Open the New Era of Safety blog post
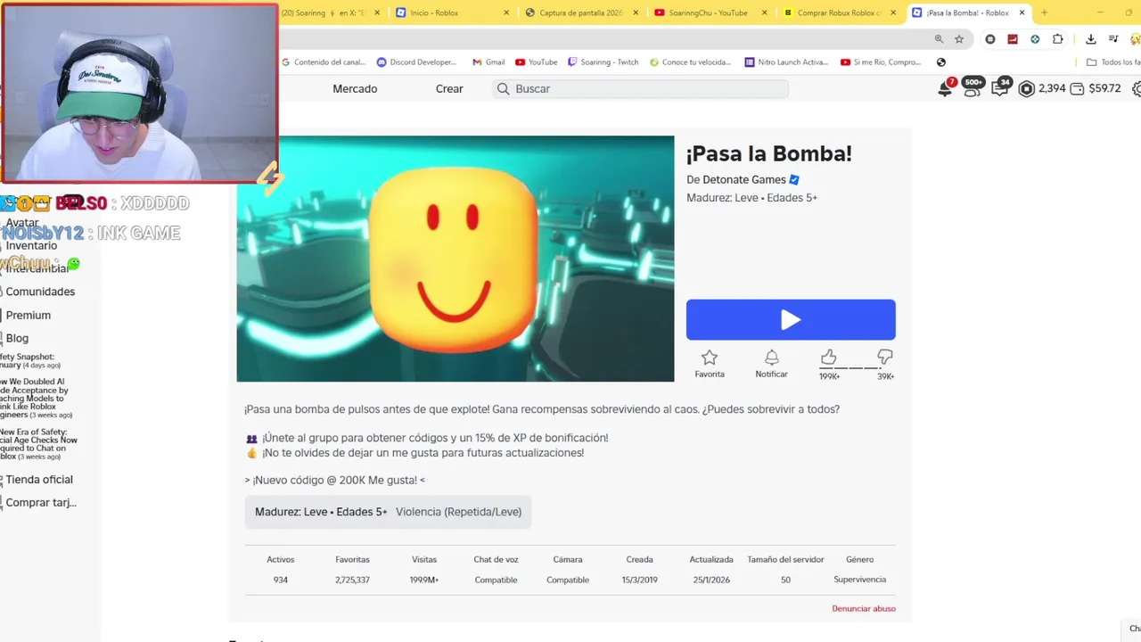Screen dimensions: 1141x642 click(x=39, y=444)
